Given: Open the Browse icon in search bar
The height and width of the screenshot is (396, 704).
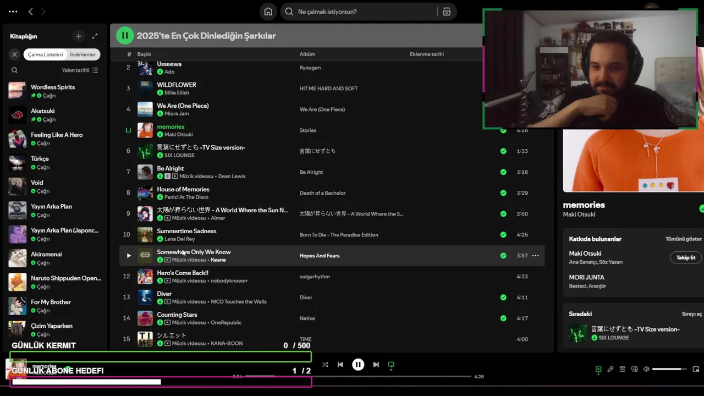Looking at the screenshot, I should coord(447,12).
